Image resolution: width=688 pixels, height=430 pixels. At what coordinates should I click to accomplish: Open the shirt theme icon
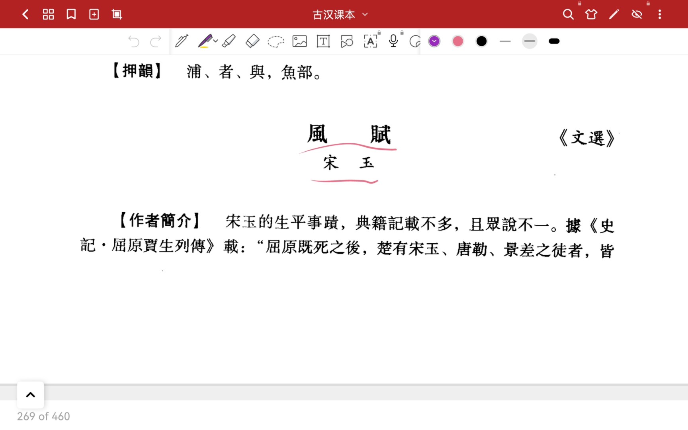pos(591,15)
